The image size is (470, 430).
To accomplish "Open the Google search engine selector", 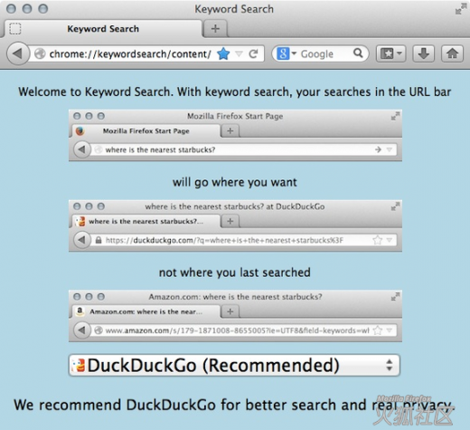I will pos(287,53).
